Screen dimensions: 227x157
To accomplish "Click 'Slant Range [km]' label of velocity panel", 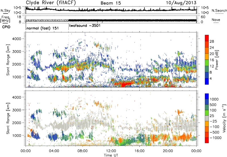I will [x=8, y=118].
